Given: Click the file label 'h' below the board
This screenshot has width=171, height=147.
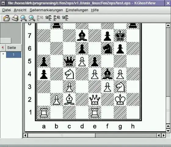Looking at the screenshot, I should [133, 126].
